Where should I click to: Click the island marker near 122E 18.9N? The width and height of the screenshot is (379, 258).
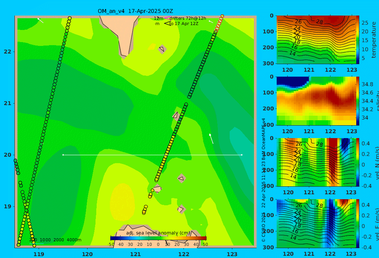click(x=181, y=209)
